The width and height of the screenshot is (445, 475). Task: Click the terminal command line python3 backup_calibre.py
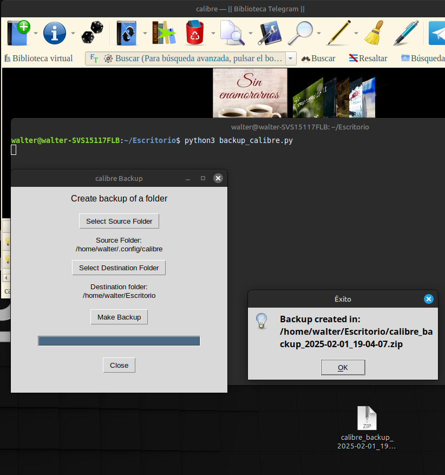coord(239,141)
